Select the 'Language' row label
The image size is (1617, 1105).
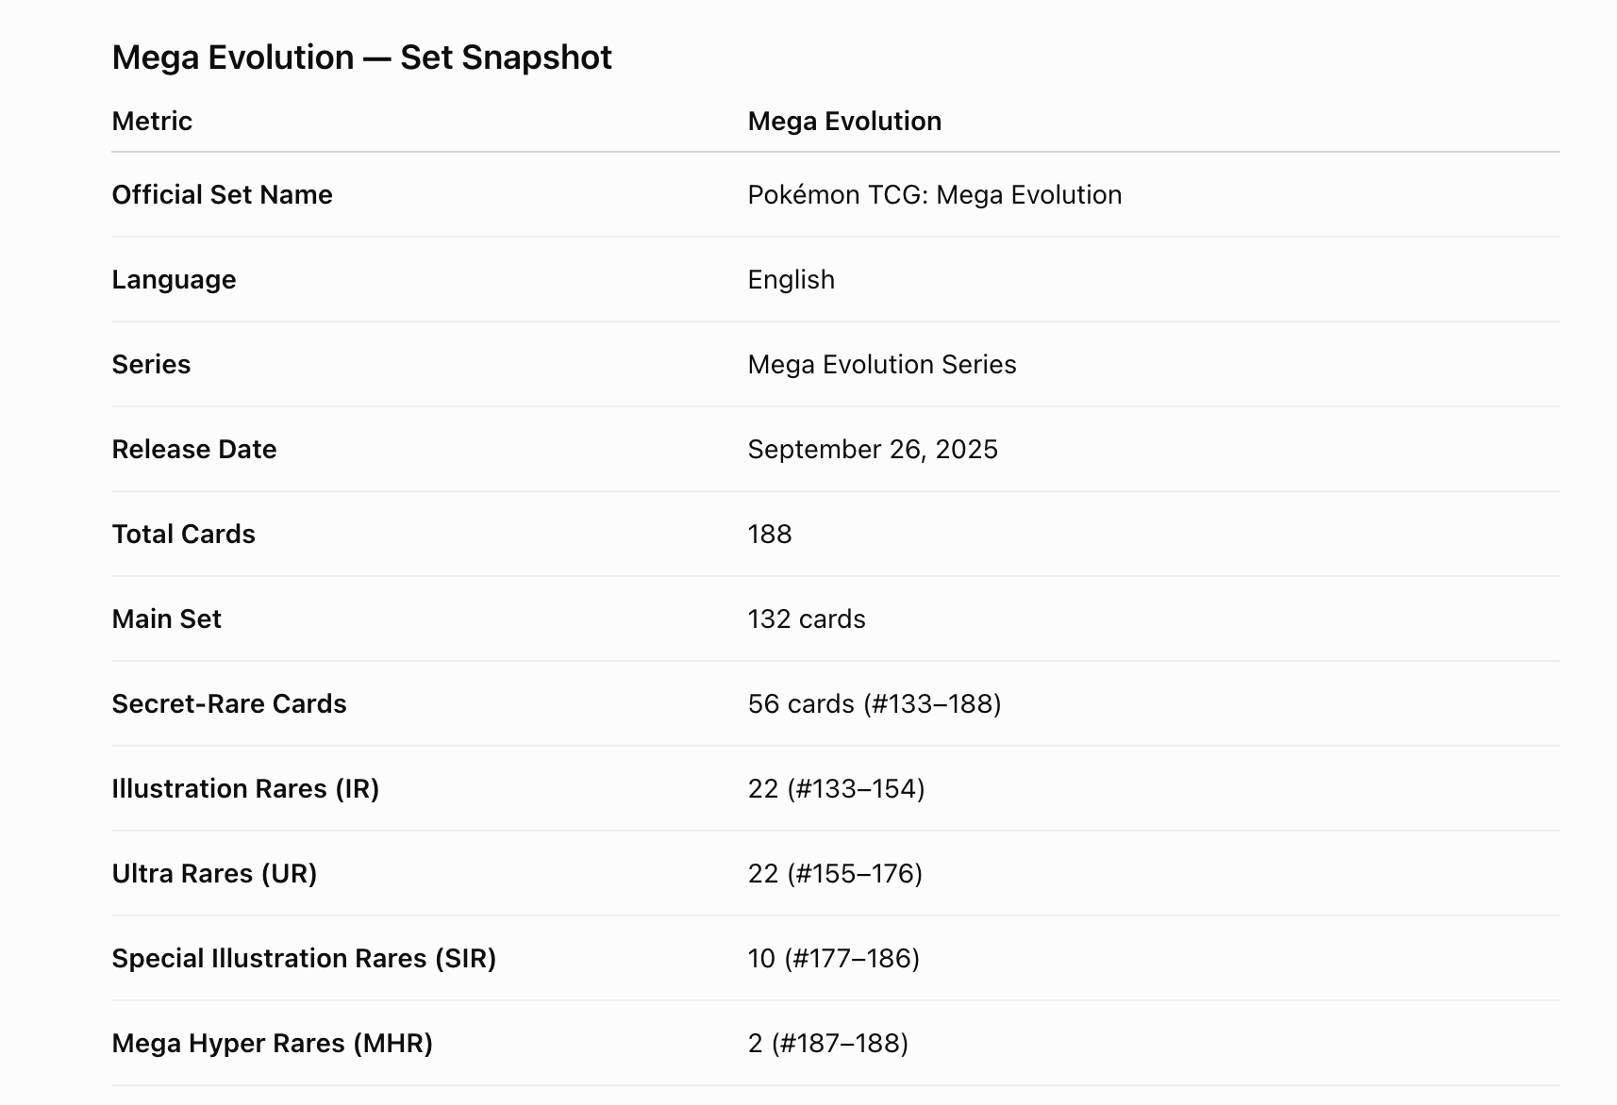tap(174, 280)
